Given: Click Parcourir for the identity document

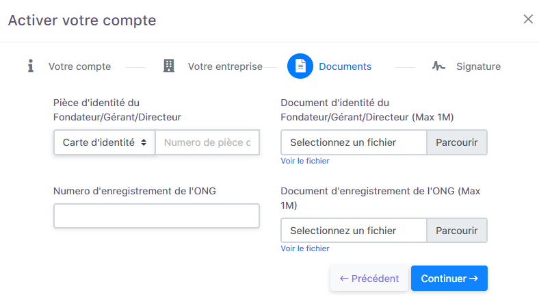Looking at the screenshot, I should [x=456, y=142].
